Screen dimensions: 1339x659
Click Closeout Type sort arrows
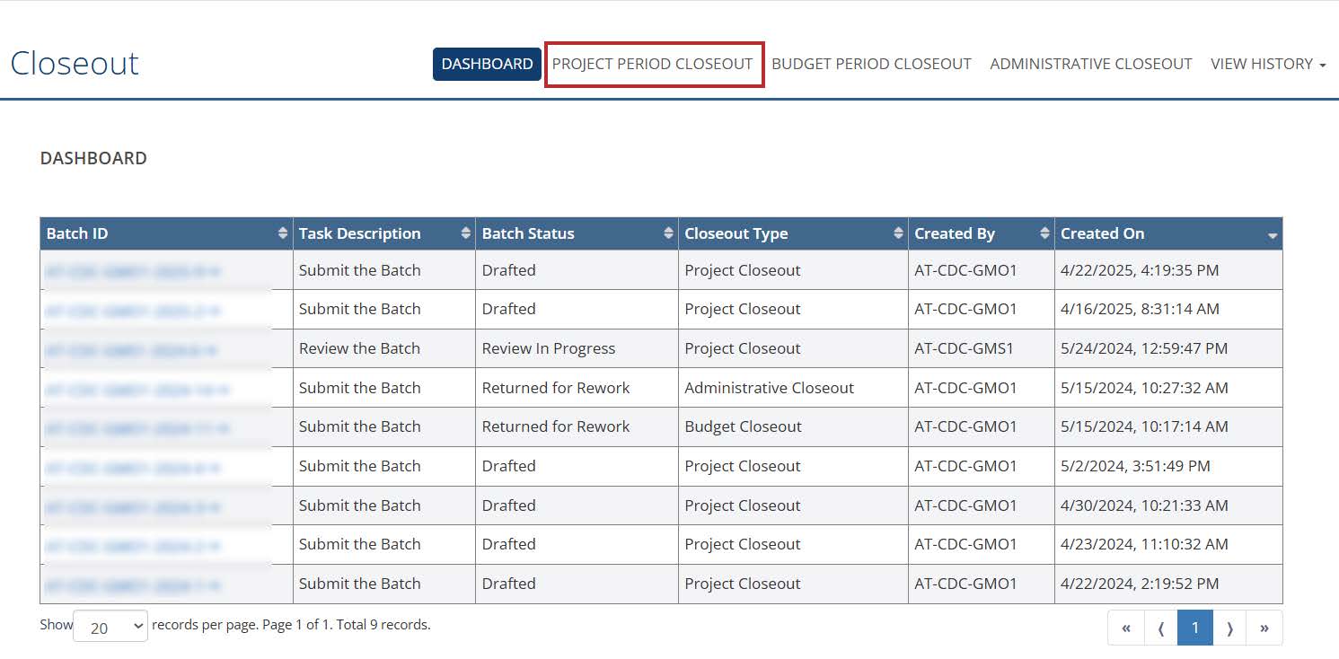[898, 233]
